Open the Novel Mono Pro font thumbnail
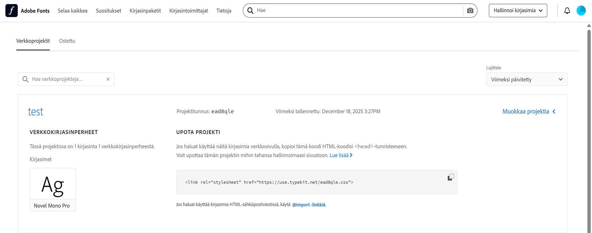Image resolution: width=592 pixels, height=233 pixels. [x=53, y=189]
